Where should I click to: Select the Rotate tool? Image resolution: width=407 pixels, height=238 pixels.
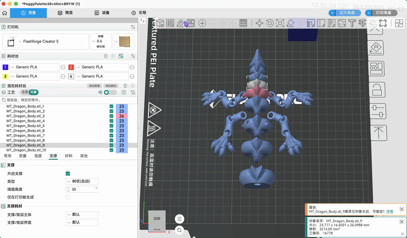(x=270, y=23)
